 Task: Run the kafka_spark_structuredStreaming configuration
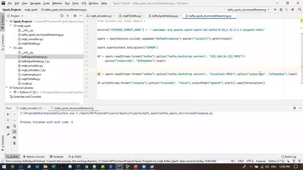click(275, 9)
